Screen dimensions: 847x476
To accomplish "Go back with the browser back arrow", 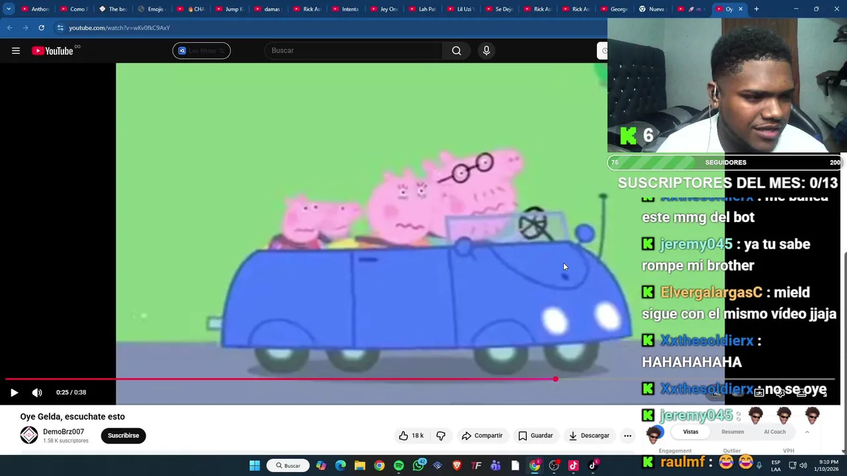I will tap(9, 28).
